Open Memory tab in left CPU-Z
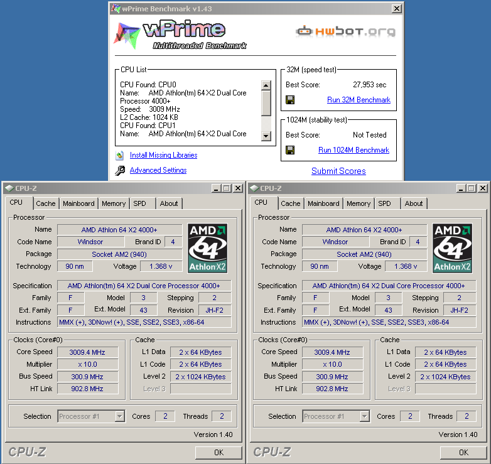Viewport: 491px width, 464px height. point(114,203)
